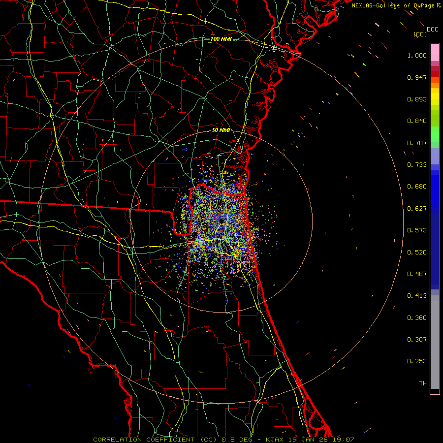The height and width of the screenshot is (443, 443).
Task: Click the 0.360 legend value
Action: (417, 318)
